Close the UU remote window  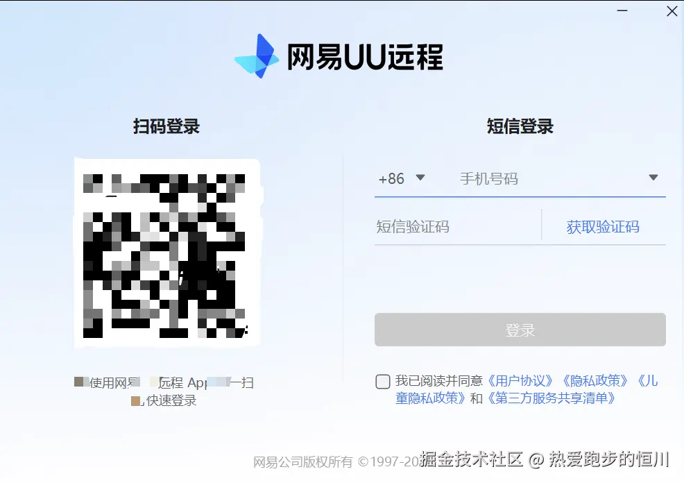click(x=671, y=11)
